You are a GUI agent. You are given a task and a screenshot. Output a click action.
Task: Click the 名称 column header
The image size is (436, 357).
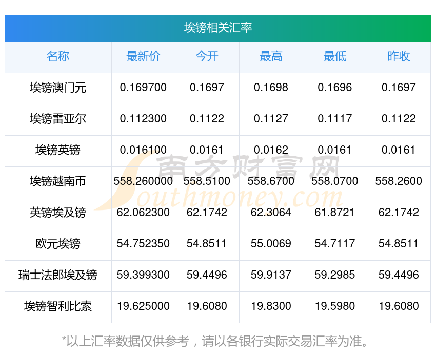[58, 56]
